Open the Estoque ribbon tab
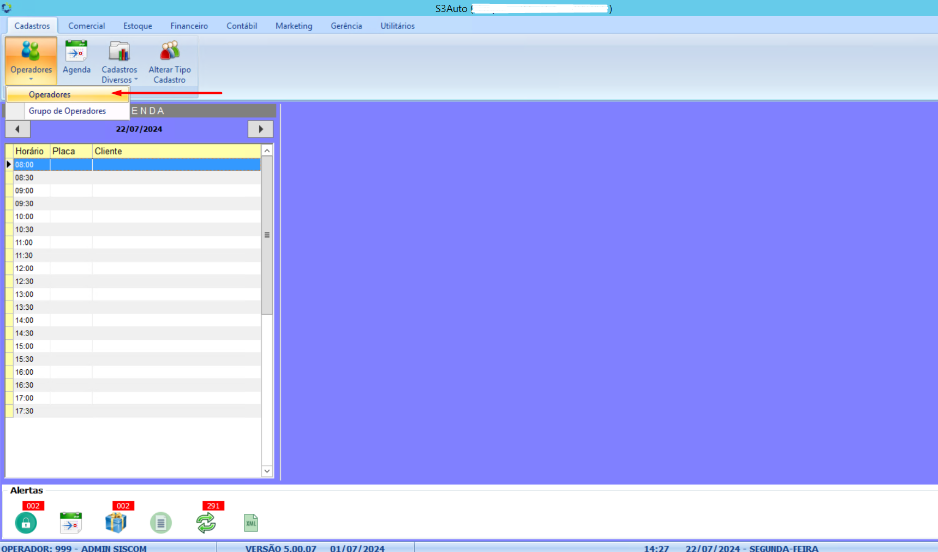The width and height of the screenshot is (938, 552). point(138,26)
